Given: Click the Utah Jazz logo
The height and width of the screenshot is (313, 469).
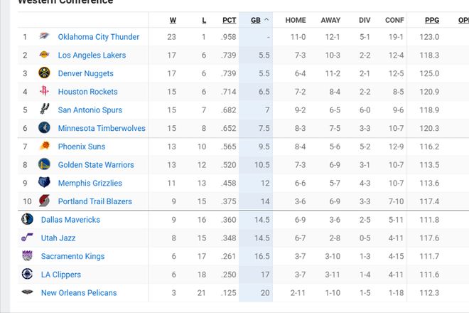Looking at the screenshot, I should (x=28, y=238).
